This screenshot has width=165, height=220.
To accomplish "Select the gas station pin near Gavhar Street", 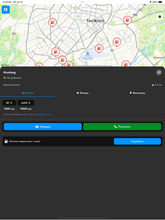I will 56,52.
